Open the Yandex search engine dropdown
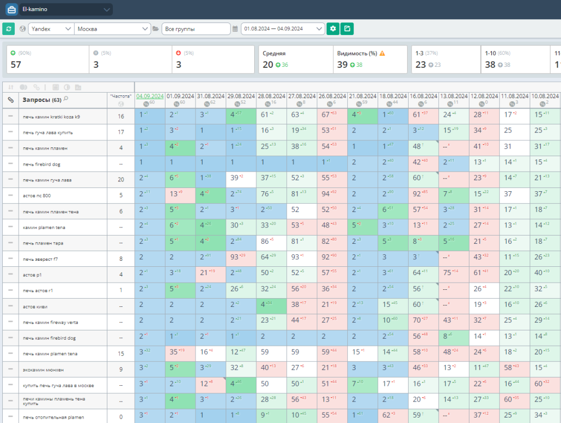The image size is (561, 423). [50, 29]
